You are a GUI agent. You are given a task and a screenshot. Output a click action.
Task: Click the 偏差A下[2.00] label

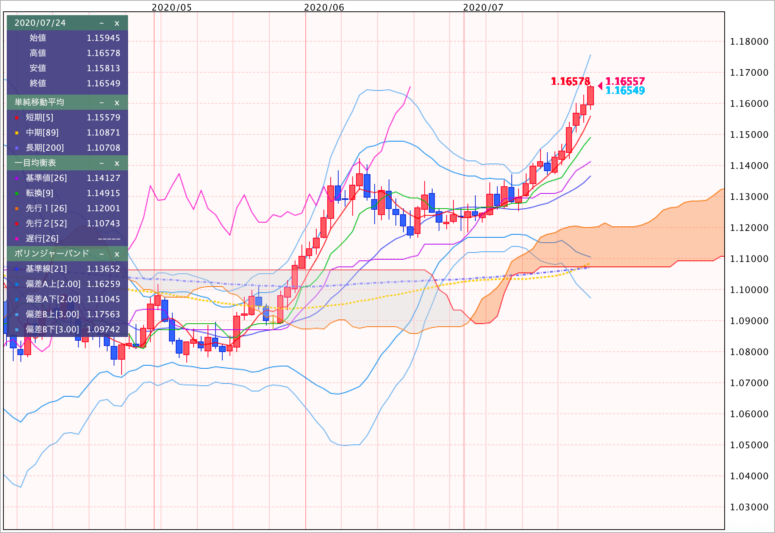(x=53, y=299)
